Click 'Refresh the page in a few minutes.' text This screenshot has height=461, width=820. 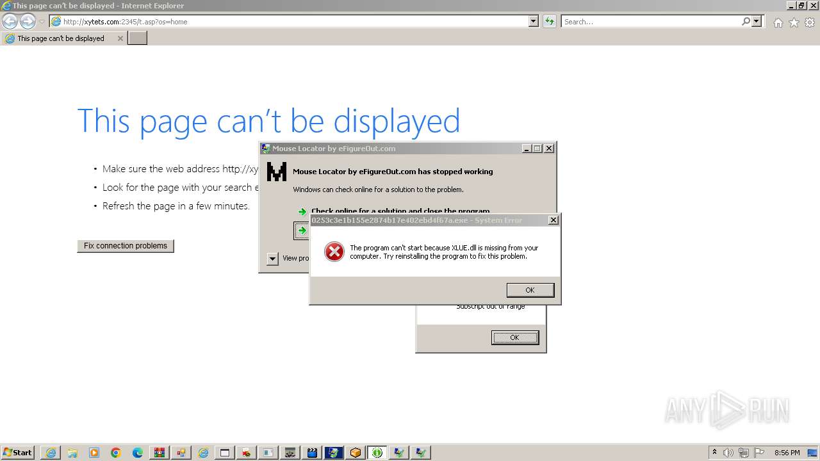(176, 206)
